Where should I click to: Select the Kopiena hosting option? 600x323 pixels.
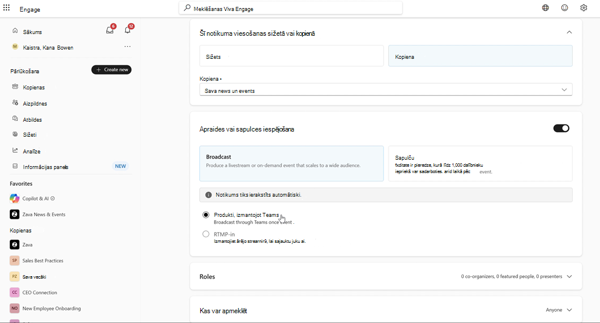click(481, 56)
